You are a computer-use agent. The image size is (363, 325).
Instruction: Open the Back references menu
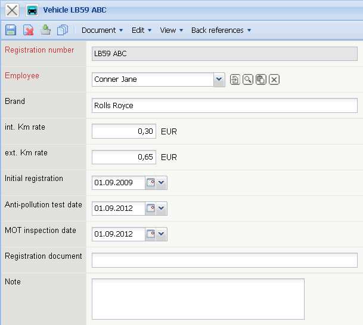[221, 30]
